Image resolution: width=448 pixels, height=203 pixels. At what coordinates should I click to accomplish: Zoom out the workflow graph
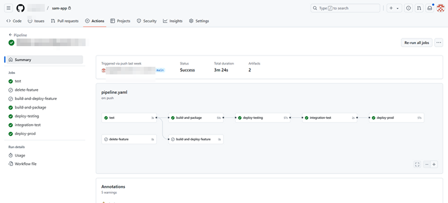point(427,164)
